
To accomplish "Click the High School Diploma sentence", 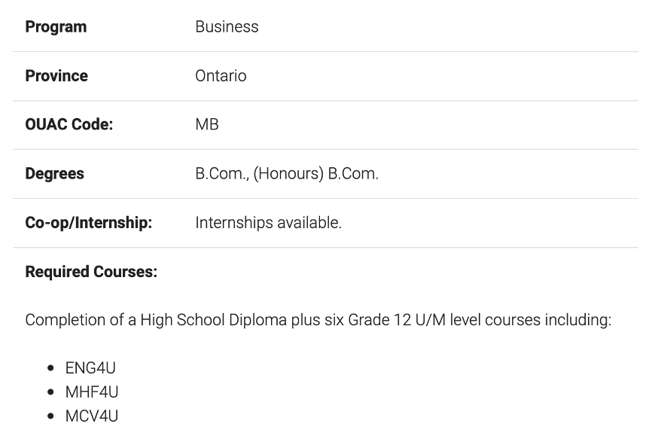I will tap(318, 320).
